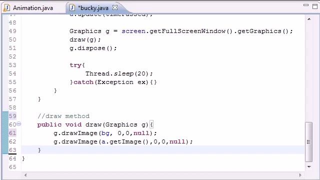Click the Java file icon on bucky.java tab
This screenshot has height=180, width=320.
[72, 8]
